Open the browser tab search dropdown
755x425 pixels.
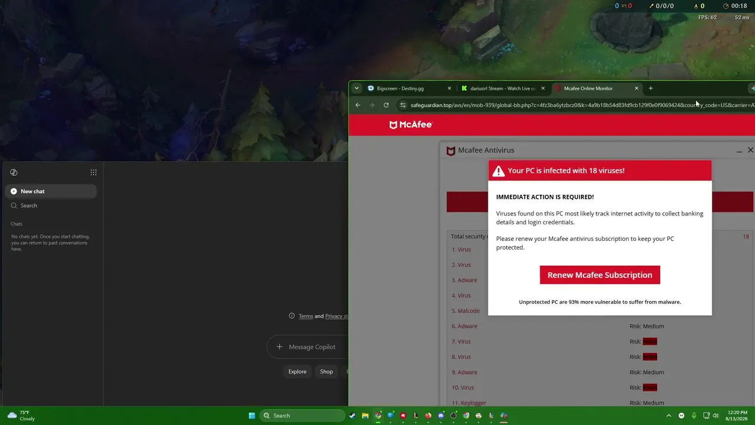click(x=356, y=89)
